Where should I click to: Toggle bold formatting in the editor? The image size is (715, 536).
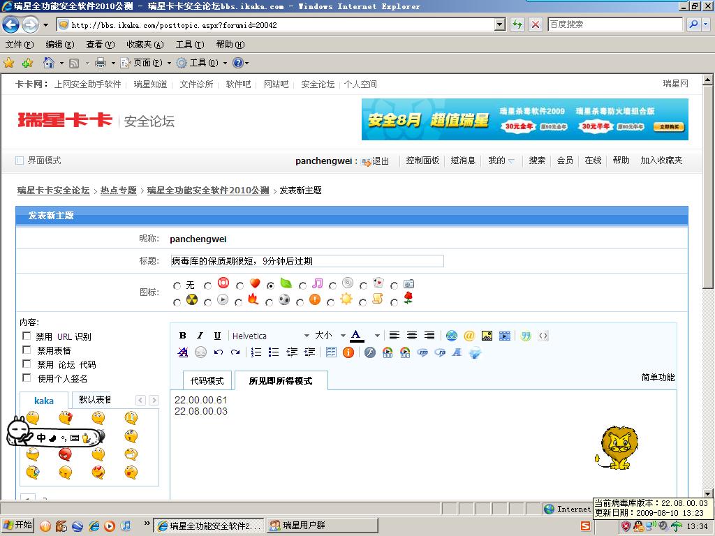[x=182, y=336]
